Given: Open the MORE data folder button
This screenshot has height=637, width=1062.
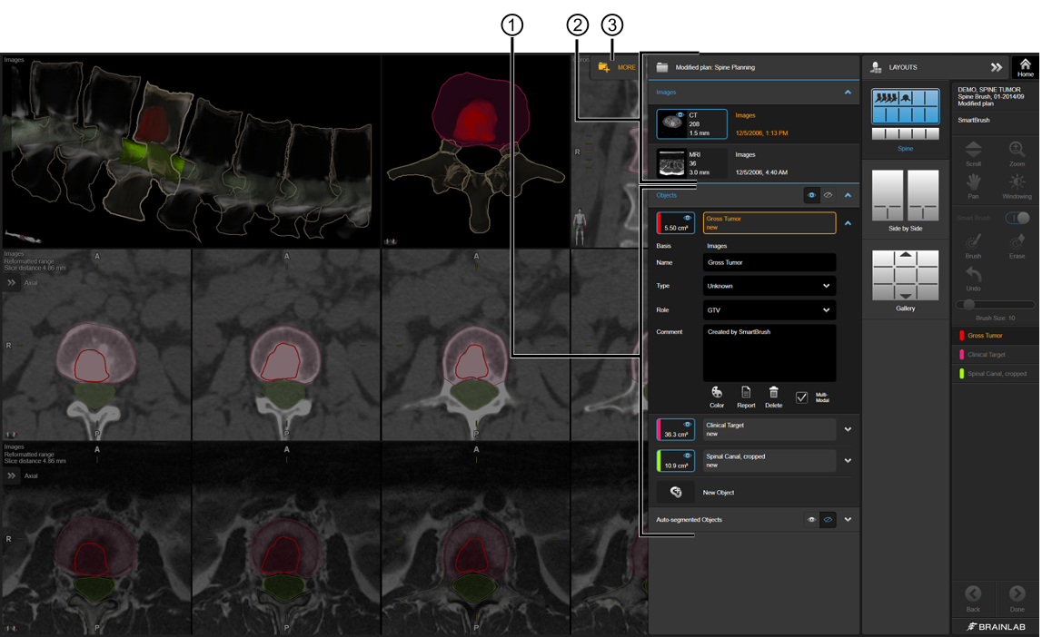Looking at the screenshot, I should 616,67.
